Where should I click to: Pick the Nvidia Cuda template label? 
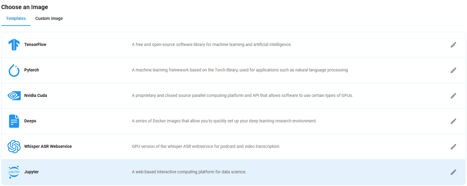(36, 96)
